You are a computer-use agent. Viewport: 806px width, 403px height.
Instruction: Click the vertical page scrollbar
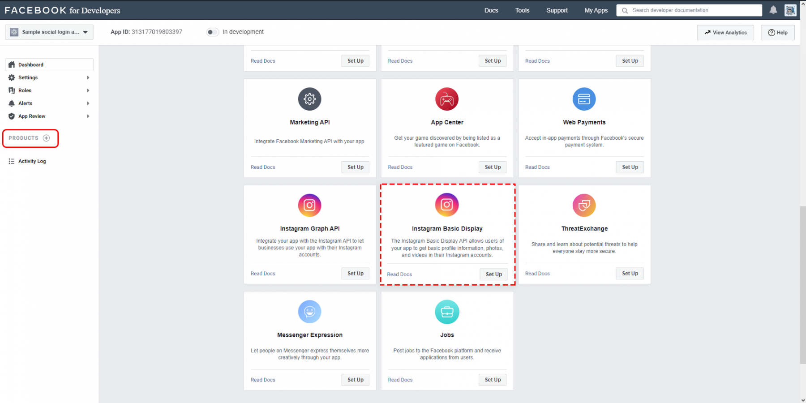click(x=802, y=286)
